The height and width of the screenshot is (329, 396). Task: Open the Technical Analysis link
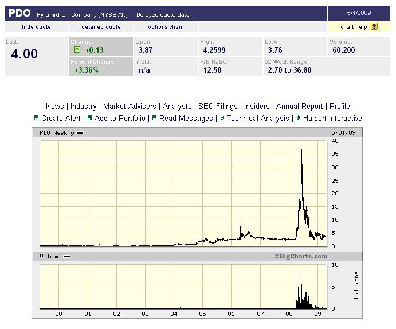pos(258,118)
